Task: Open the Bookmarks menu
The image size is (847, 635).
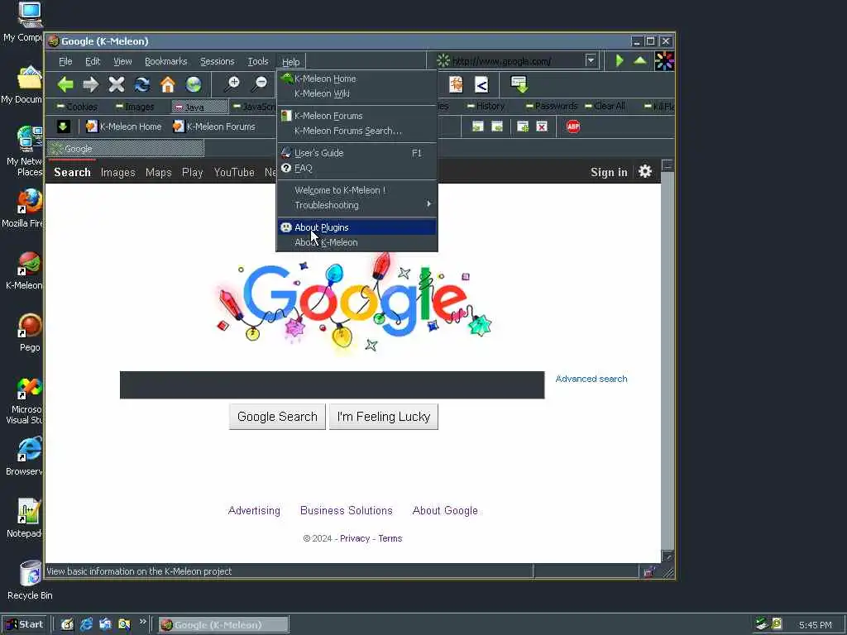Action: point(165,61)
